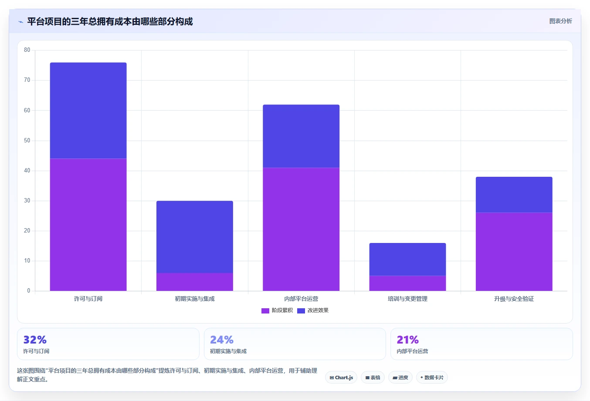Click the chart description paragraph below the cards
The image size is (590, 401).
tap(167, 375)
